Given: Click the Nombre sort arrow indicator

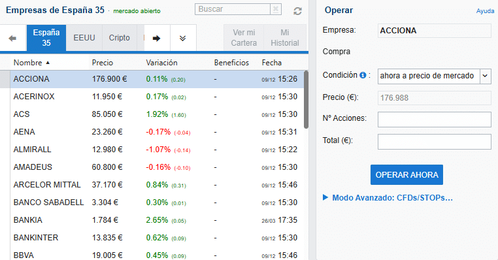Looking at the screenshot, I should tap(48, 63).
